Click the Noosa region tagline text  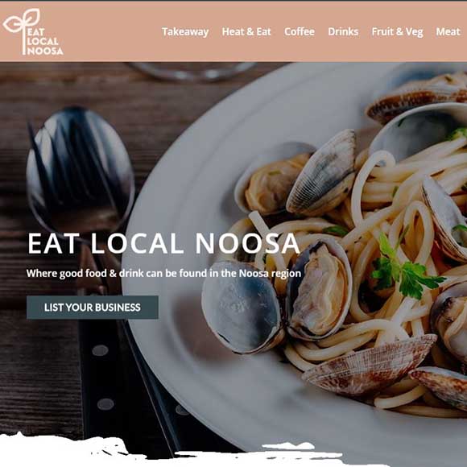[163, 274]
